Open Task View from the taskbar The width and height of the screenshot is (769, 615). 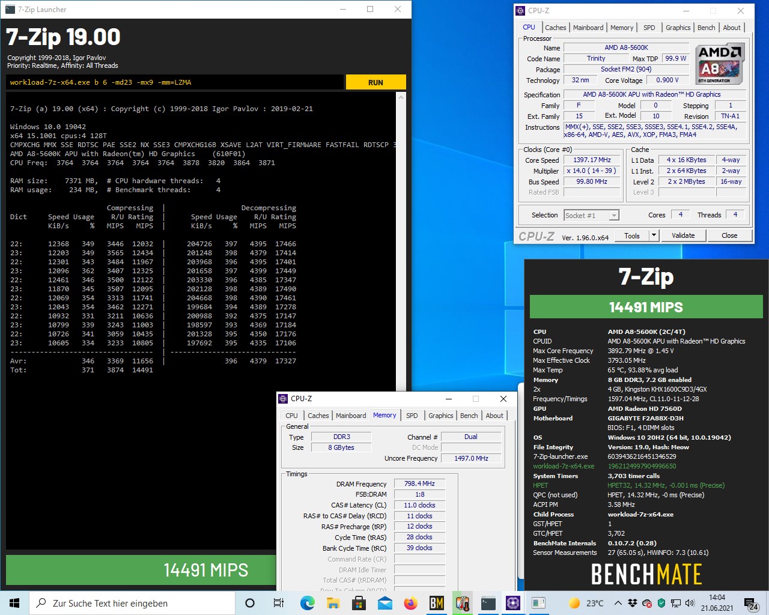[x=279, y=603]
